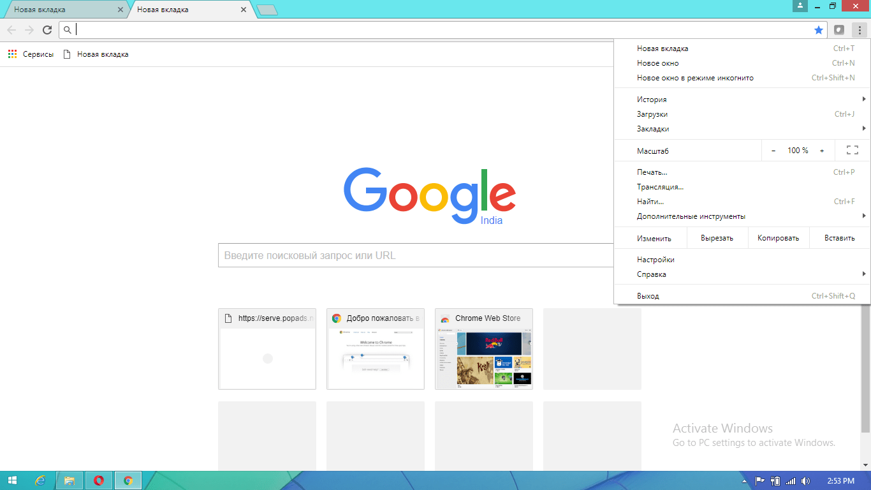Image resolution: width=871 pixels, height=490 pixels.
Task: Click the three-dot Chrome menu button
Action: tap(860, 30)
